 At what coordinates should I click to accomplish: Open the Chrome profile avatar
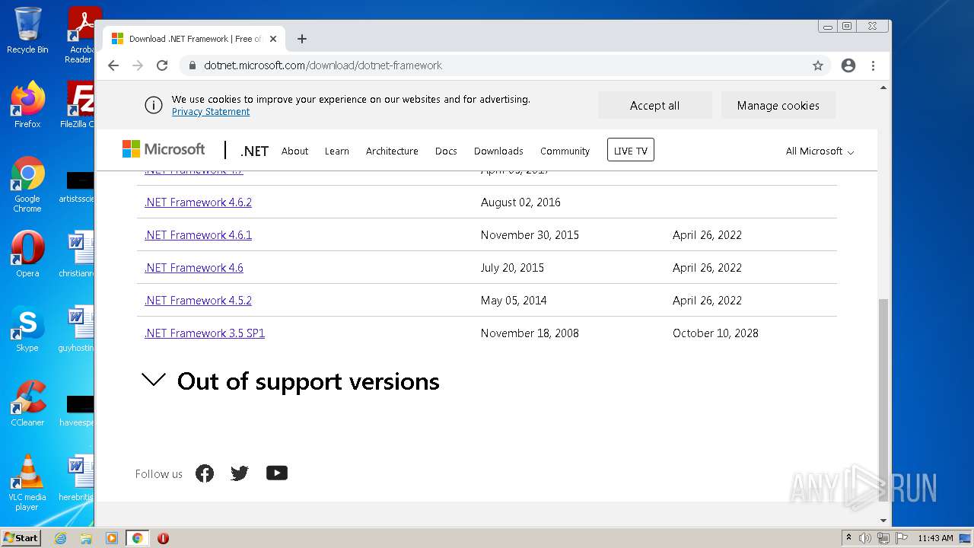tap(848, 65)
